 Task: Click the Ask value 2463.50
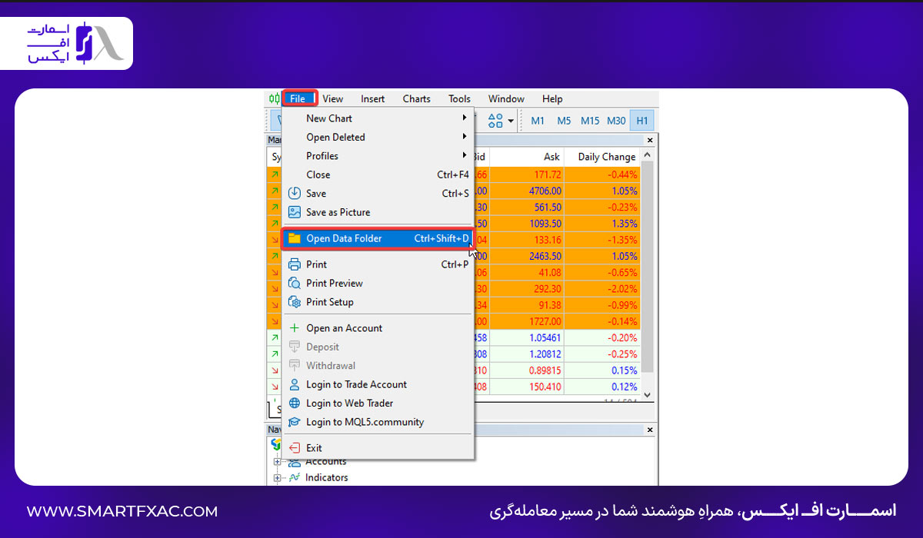click(545, 256)
